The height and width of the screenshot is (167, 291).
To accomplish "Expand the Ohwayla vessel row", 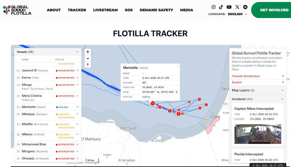I will coord(78,159).
